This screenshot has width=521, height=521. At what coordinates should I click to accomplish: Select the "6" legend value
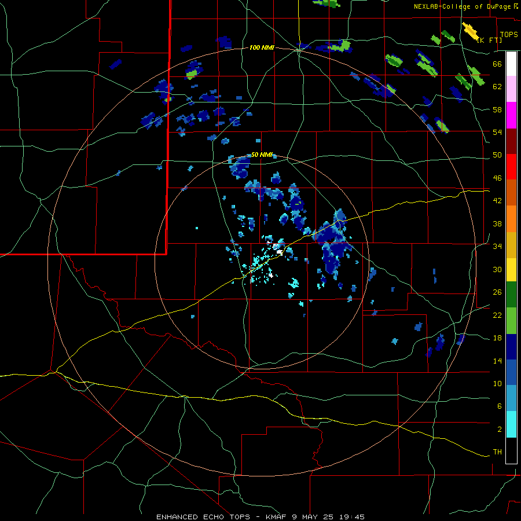coord(499,406)
